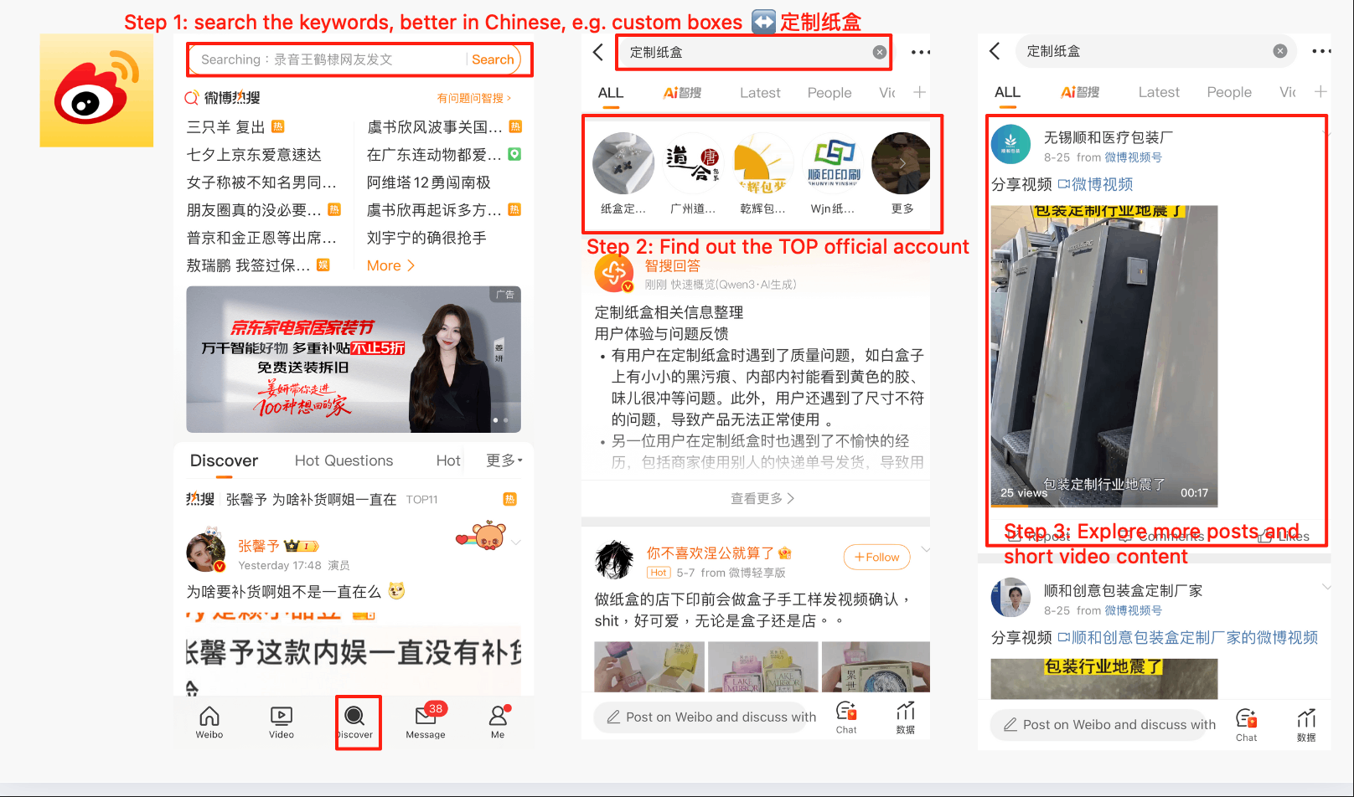Open hot search 七夕上京东爱意速达
1354x797 pixels.
point(254,155)
